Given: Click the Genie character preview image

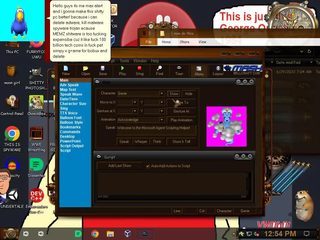Looking at the screenshot, I should (x=227, y=127).
